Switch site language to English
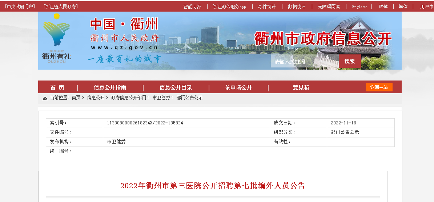 [x=359, y=7]
